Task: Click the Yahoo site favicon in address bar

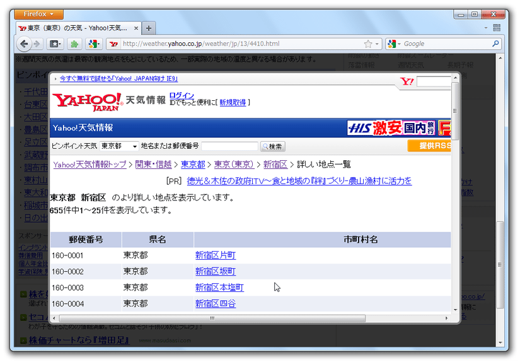Action: 113,44
